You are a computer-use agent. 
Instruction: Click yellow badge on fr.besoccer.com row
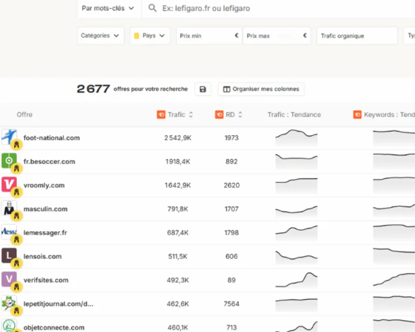pyautogui.click(x=17, y=168)
